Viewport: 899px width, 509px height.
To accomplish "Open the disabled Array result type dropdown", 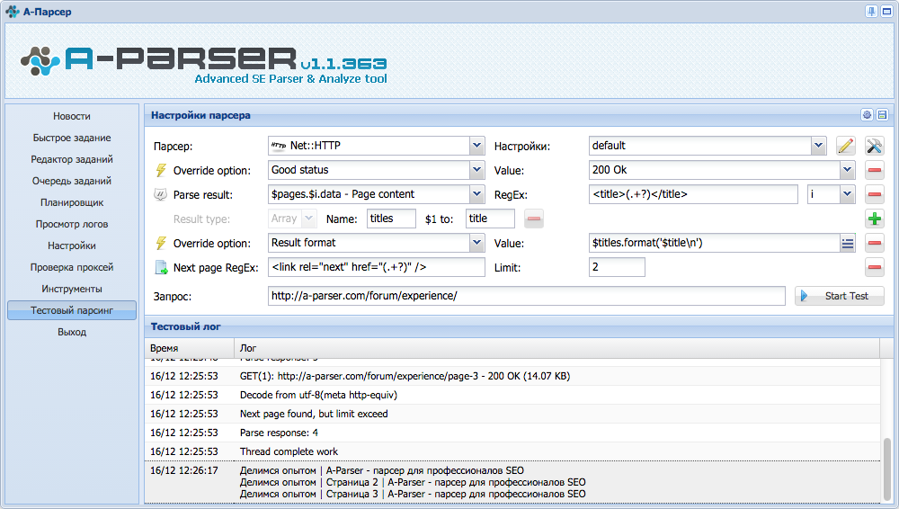I will [x=309, y=219].
